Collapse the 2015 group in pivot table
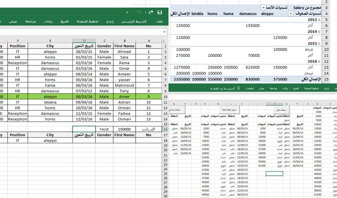337x198 pixels. pos(319,44)
